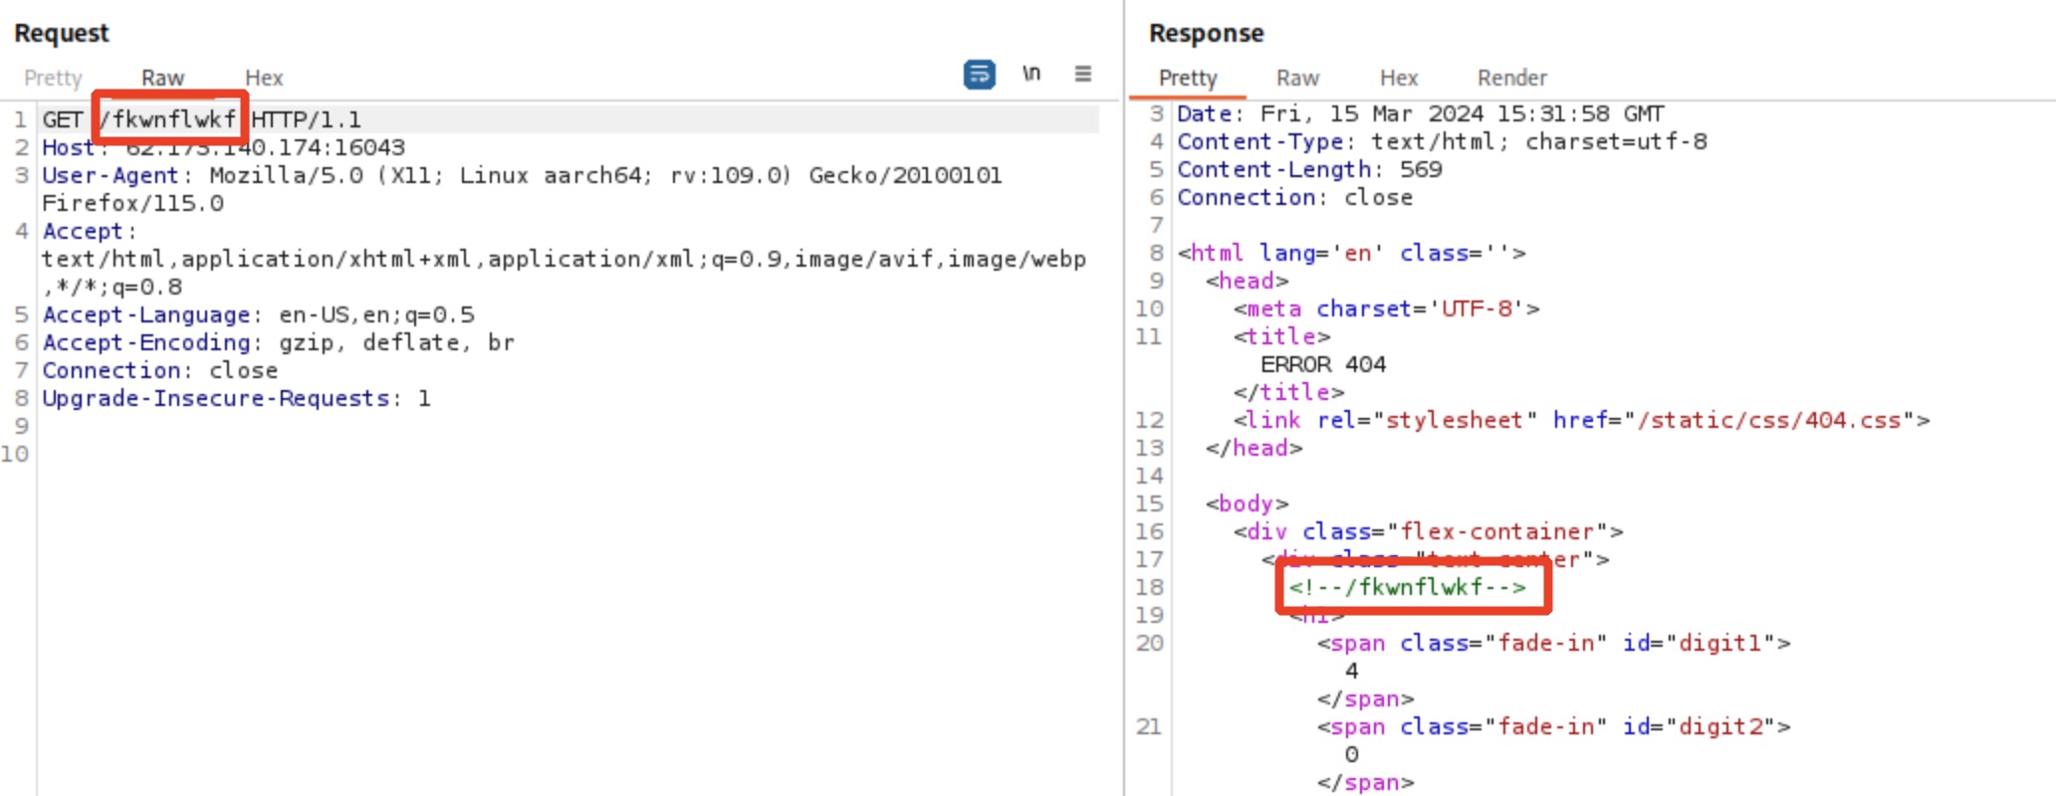The height and width of the screenshot is (796, 2056).
Task: Click the HTTP/1.1 text in request
Action: (x=306, y=119)
